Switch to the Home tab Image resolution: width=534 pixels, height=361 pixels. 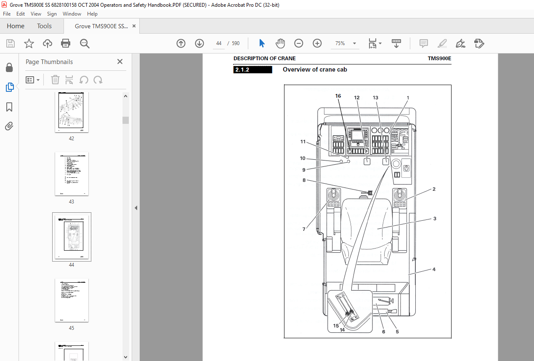click(x=16, y=26)
